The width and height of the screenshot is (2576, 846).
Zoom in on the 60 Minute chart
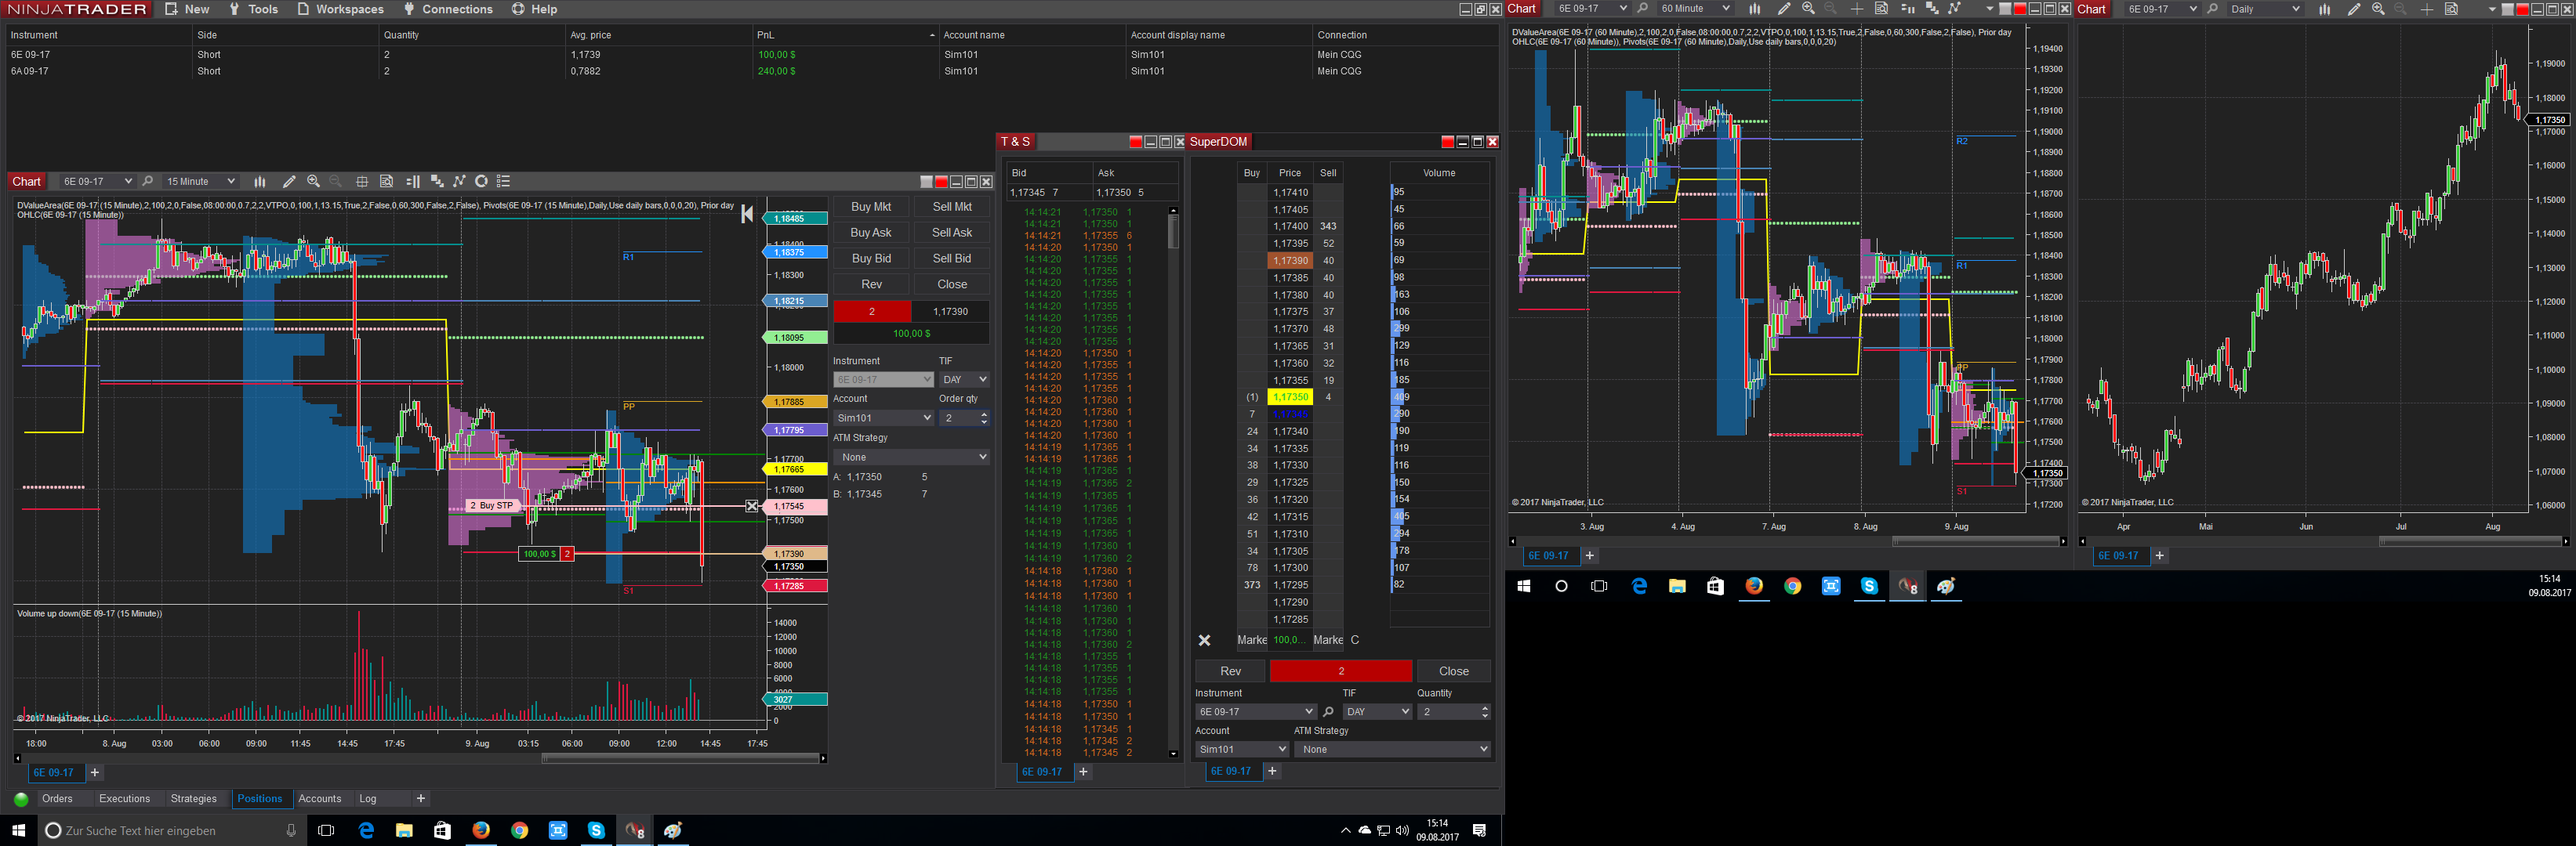[1808, 9]
